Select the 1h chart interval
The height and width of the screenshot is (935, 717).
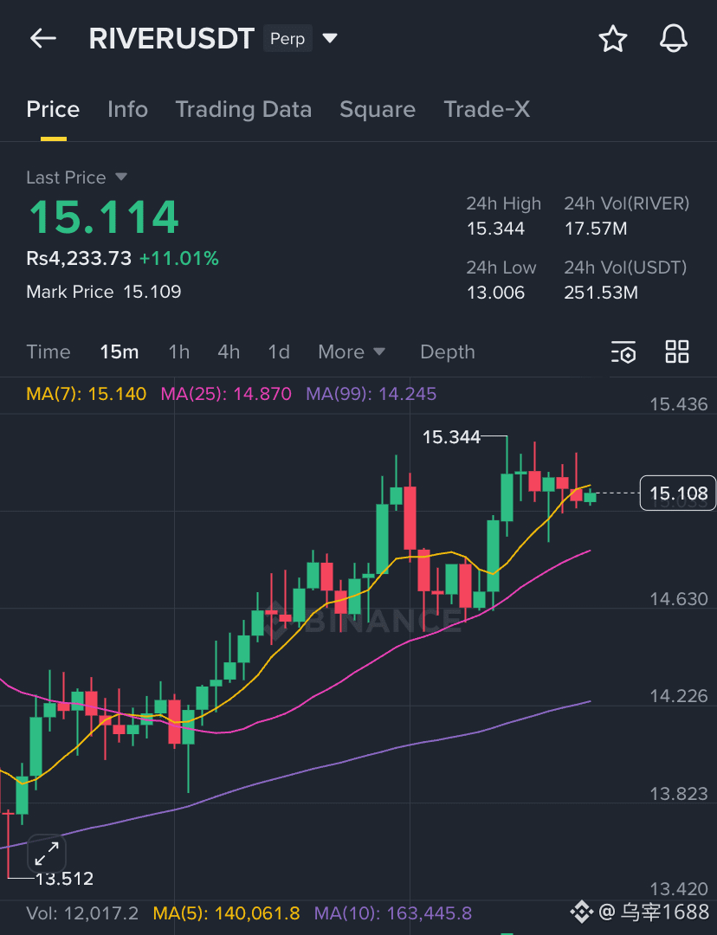coord(179,351)
